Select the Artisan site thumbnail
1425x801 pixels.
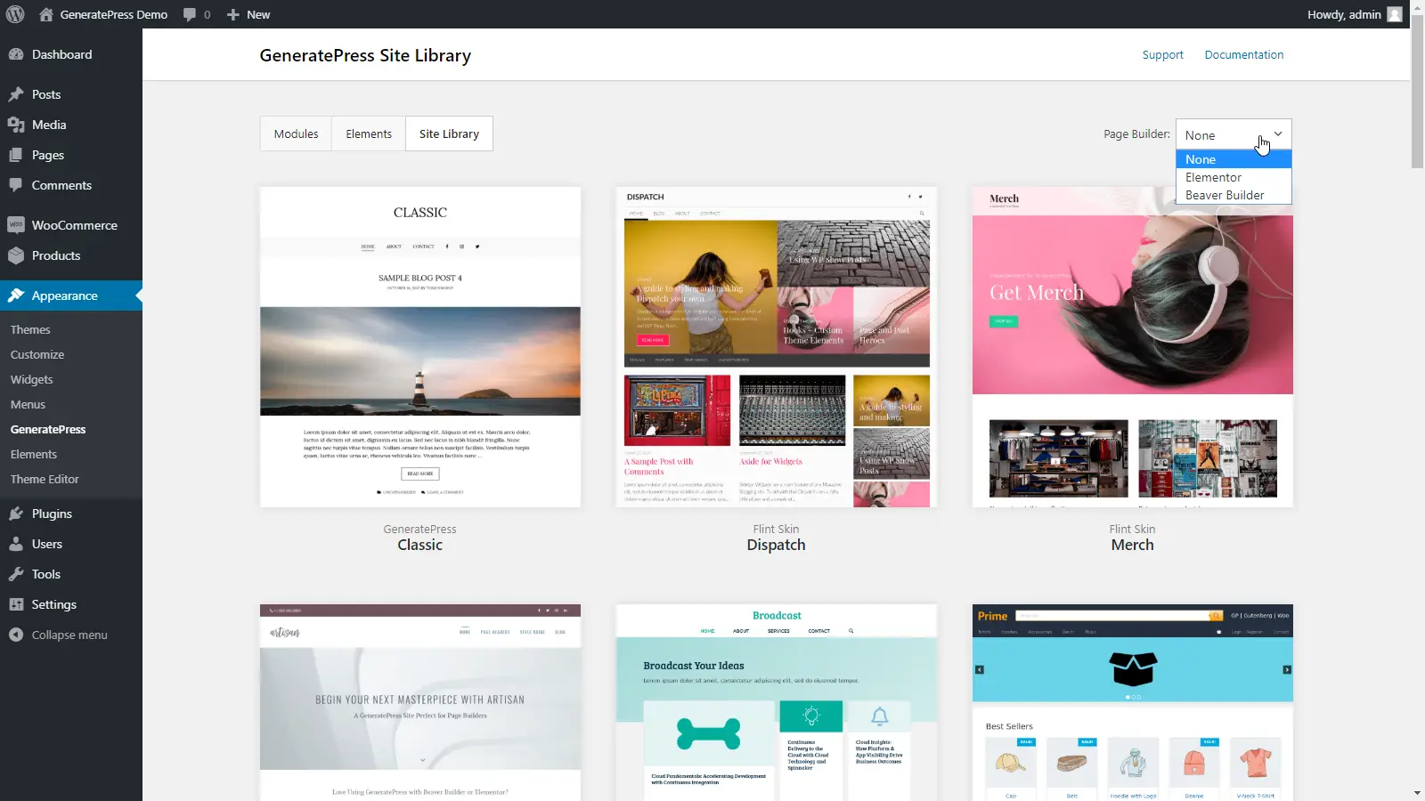(x=420, y=702)
